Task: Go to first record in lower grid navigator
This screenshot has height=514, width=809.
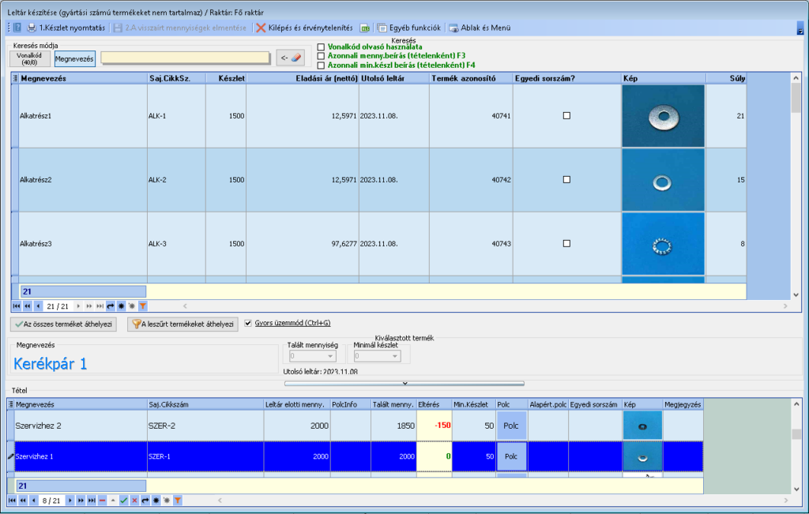Action: pos(12,500)
